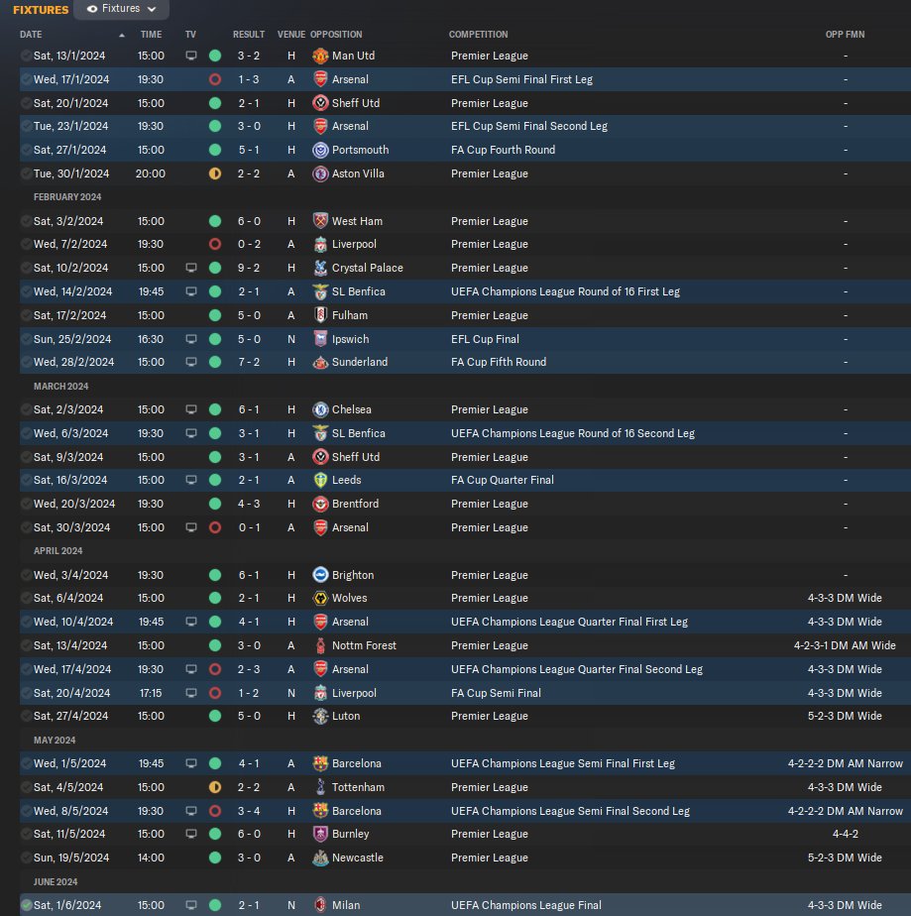Click the Burnley club badge

click(x=320, y=835)
